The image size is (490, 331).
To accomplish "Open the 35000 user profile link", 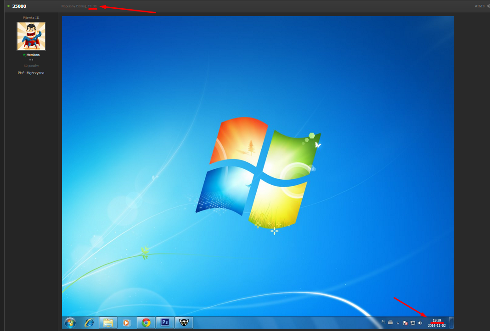I will click(19, 6).
